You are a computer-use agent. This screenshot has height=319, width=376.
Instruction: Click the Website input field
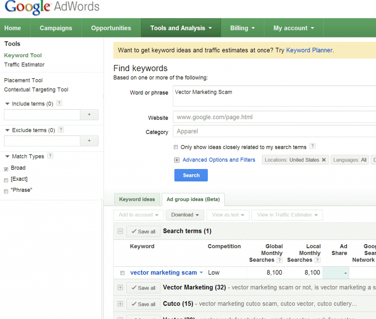click(274, 117)
